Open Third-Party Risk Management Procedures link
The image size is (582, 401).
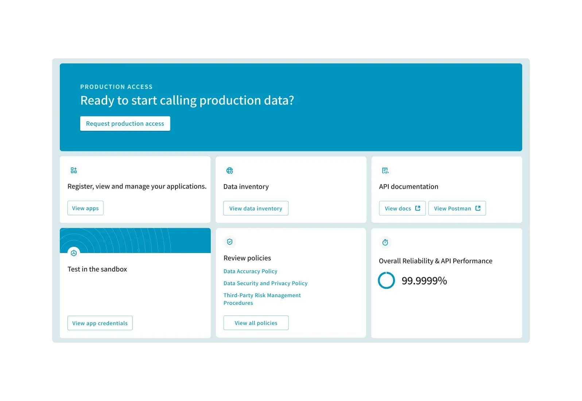coord(262,299)
